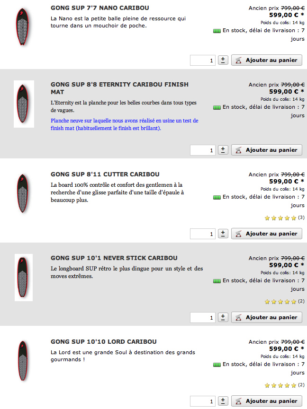This screenshot has height=409, width=307.
Task: Add the 7'7 Nano Caribou to cart
Action: 267,60
